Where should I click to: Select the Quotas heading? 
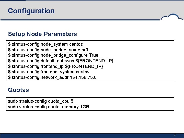click(x=18, y=90)
